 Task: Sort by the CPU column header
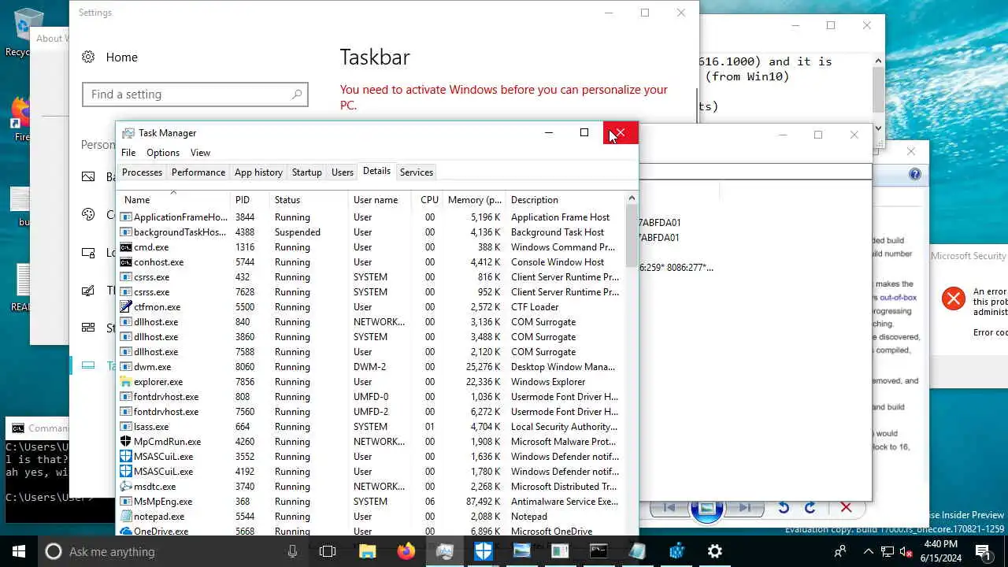coord(428,200)
